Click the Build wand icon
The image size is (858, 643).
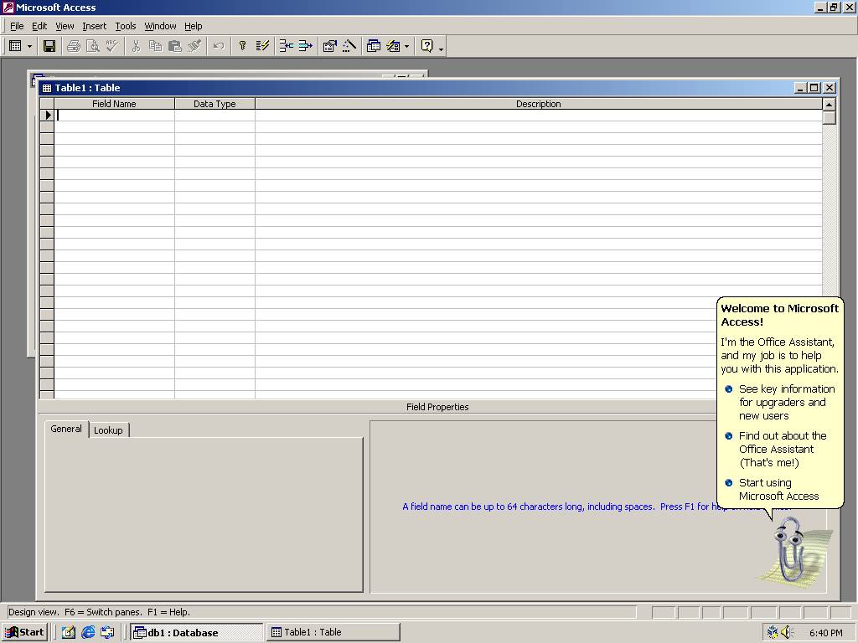point(349,46)
